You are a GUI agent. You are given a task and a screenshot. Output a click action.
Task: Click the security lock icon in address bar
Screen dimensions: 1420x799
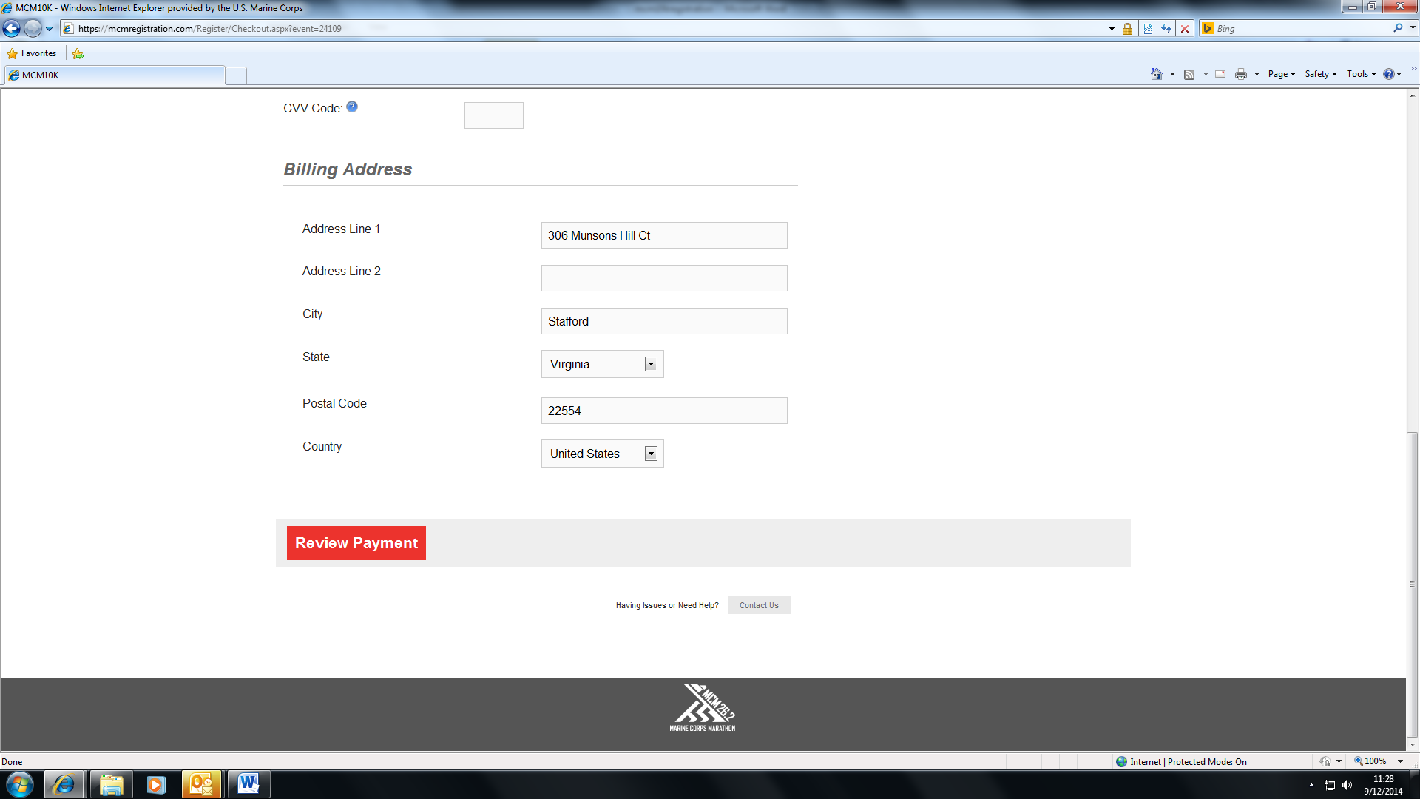coord(1127,29)
